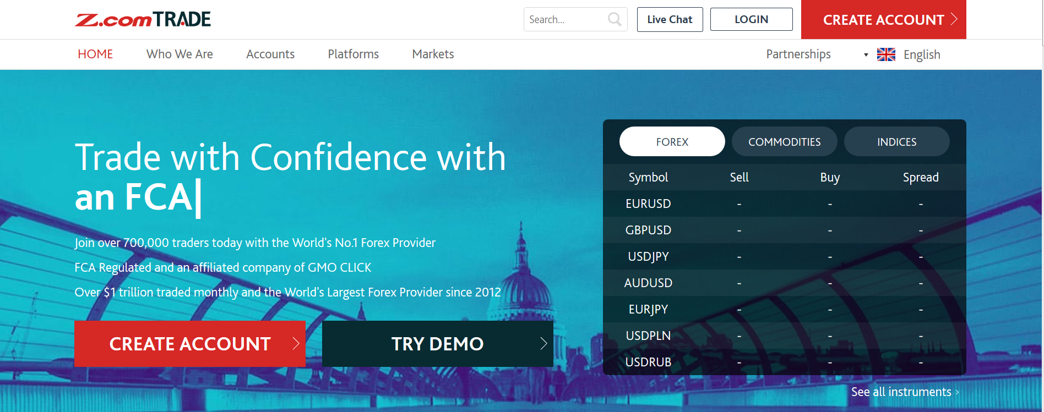
Task: Open the Accounts menu
Action: 270,54
